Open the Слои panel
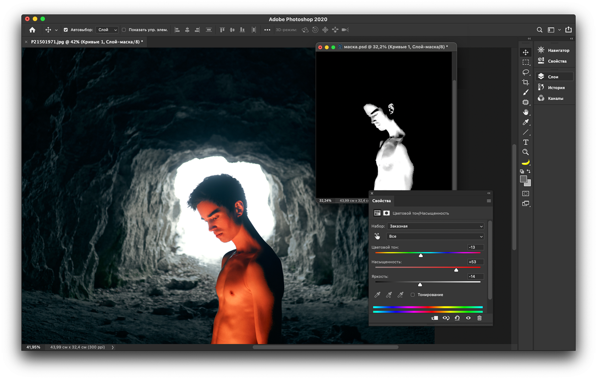This screenshot has width=597, height=379. click(x=554, y=76)
